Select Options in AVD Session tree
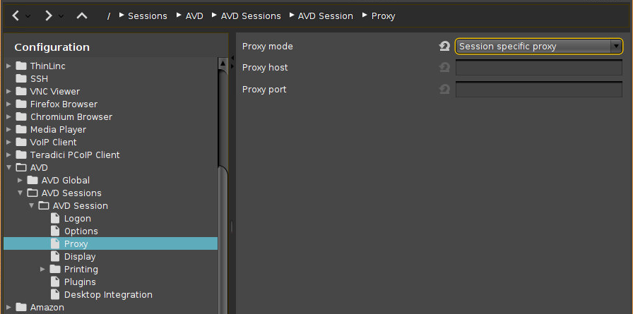The height and width of the screenshot is (314, 633). click(x=81, y=231)
